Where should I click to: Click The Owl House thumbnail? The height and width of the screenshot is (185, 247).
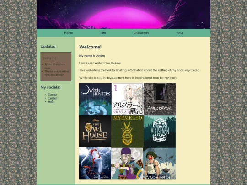click(95, 131)
